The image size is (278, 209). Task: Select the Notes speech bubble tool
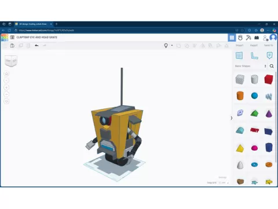[x=269, y=56]
